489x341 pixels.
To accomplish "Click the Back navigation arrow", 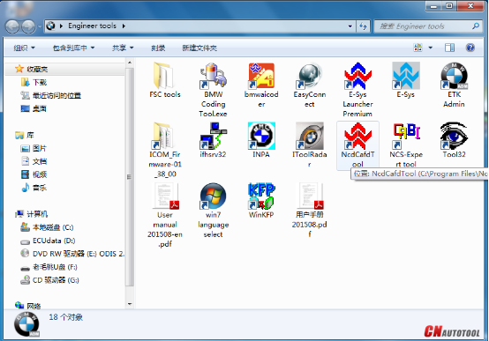I will pos(12,26).
